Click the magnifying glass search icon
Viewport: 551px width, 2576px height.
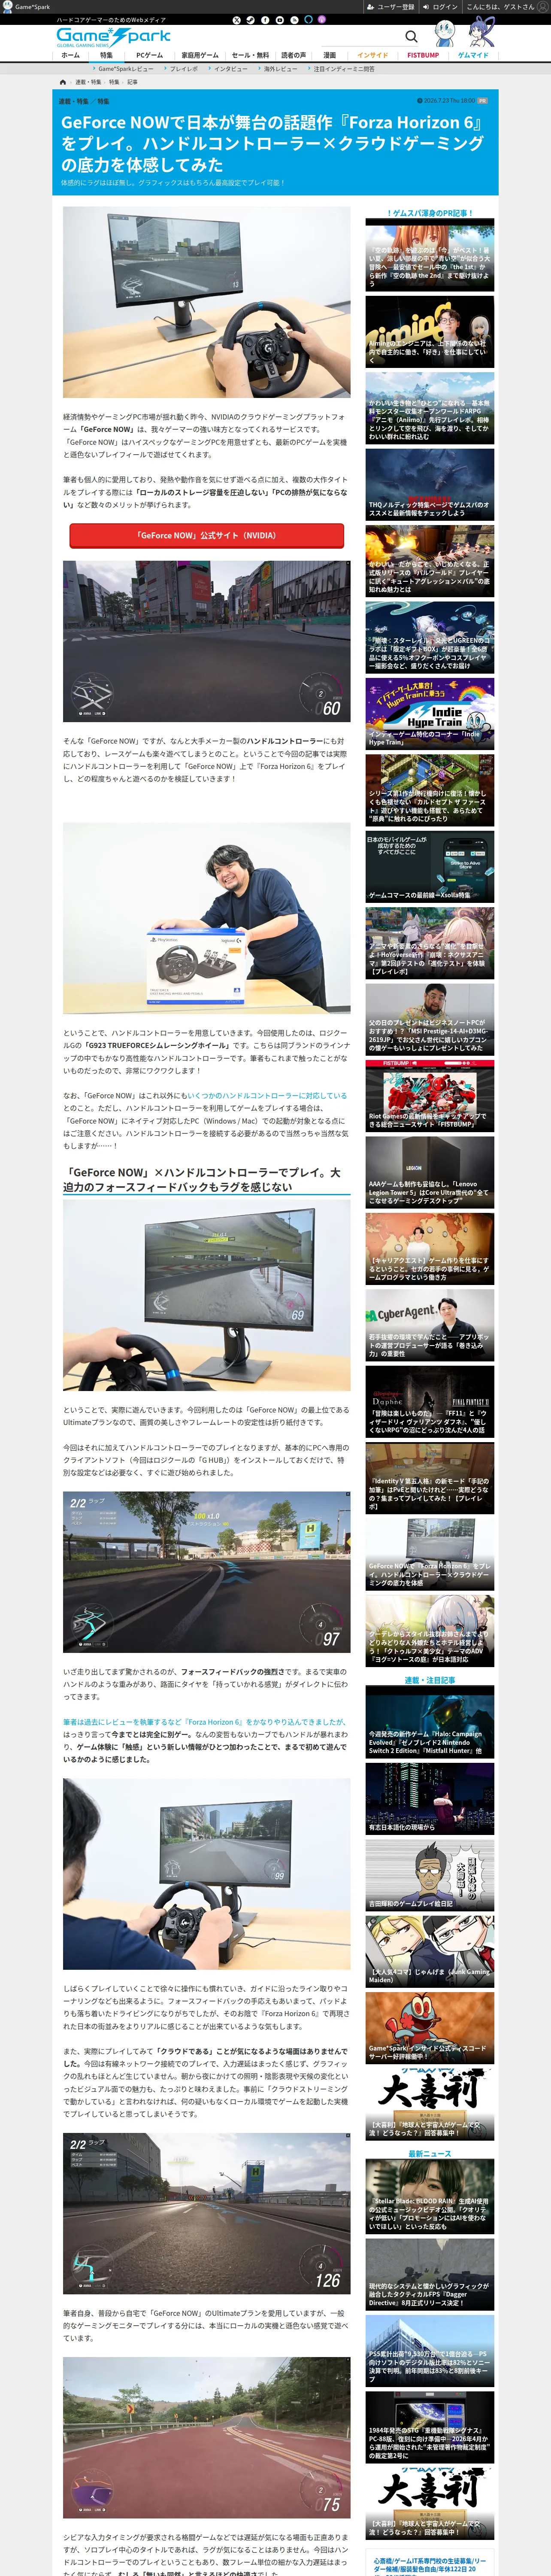(x=411, y=37)
